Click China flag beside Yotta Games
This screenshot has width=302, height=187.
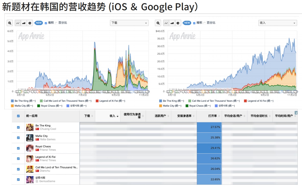37,139
